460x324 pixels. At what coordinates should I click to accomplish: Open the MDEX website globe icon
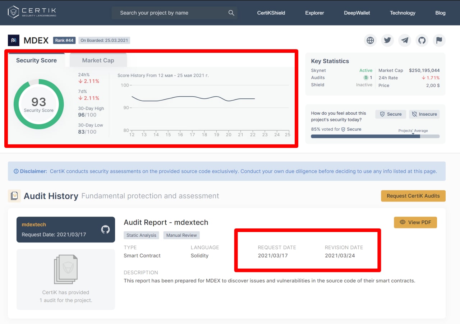[370, 40]
